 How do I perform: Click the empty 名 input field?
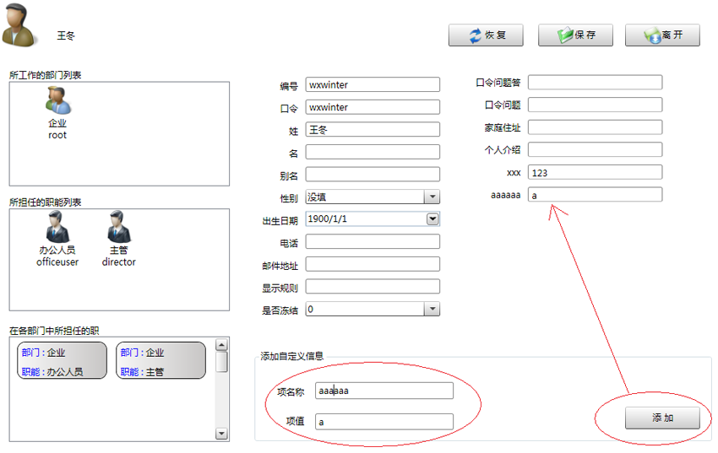pos(373,152)
